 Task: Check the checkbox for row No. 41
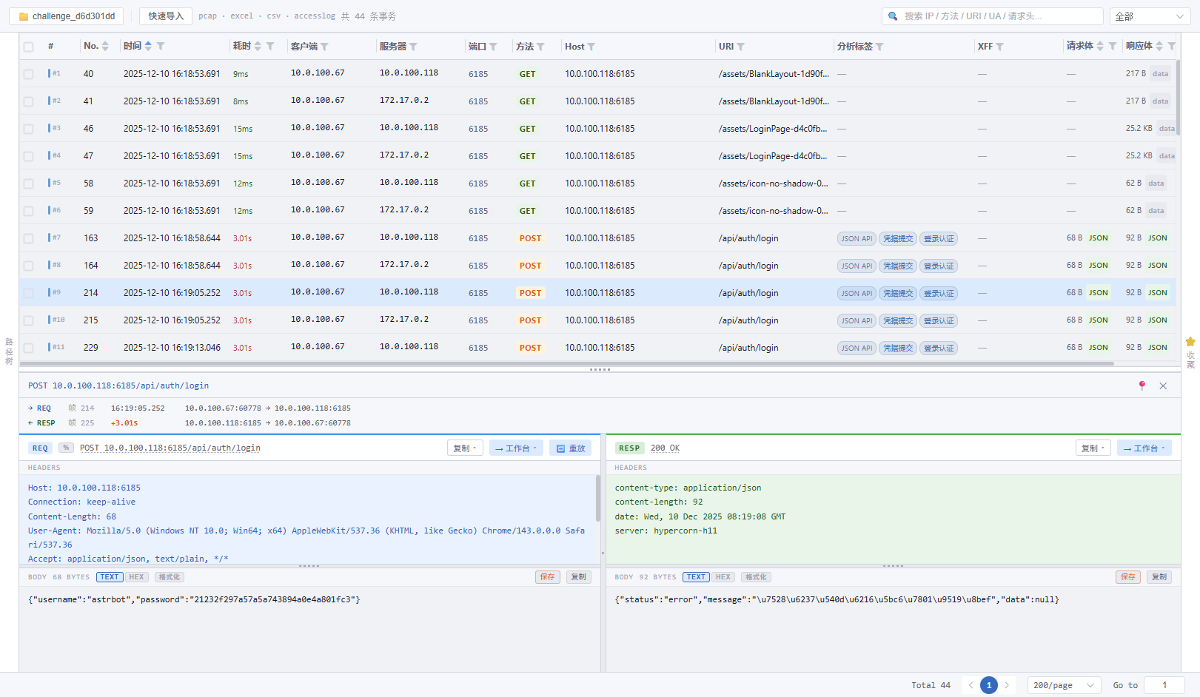tap(28, 101)
